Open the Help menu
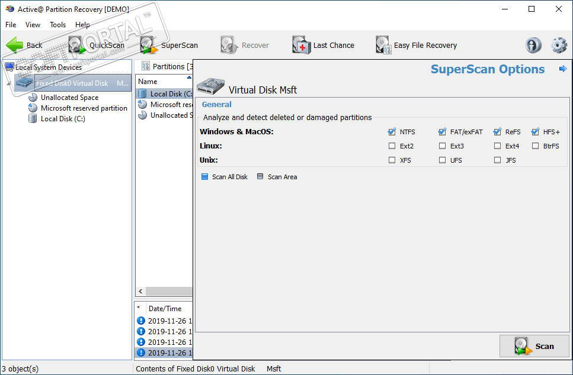 (x=82, y=25)
